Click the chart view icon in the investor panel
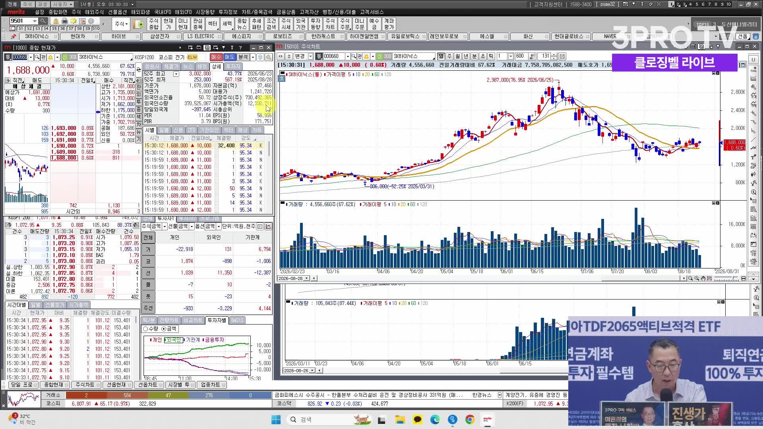The image size is (763, 429). 268,226
